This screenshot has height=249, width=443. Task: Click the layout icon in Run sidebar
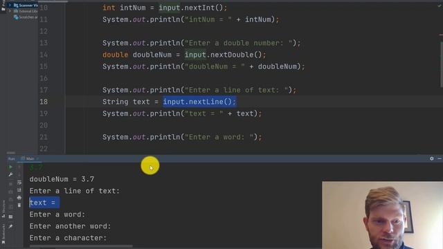tap(10, 216)
